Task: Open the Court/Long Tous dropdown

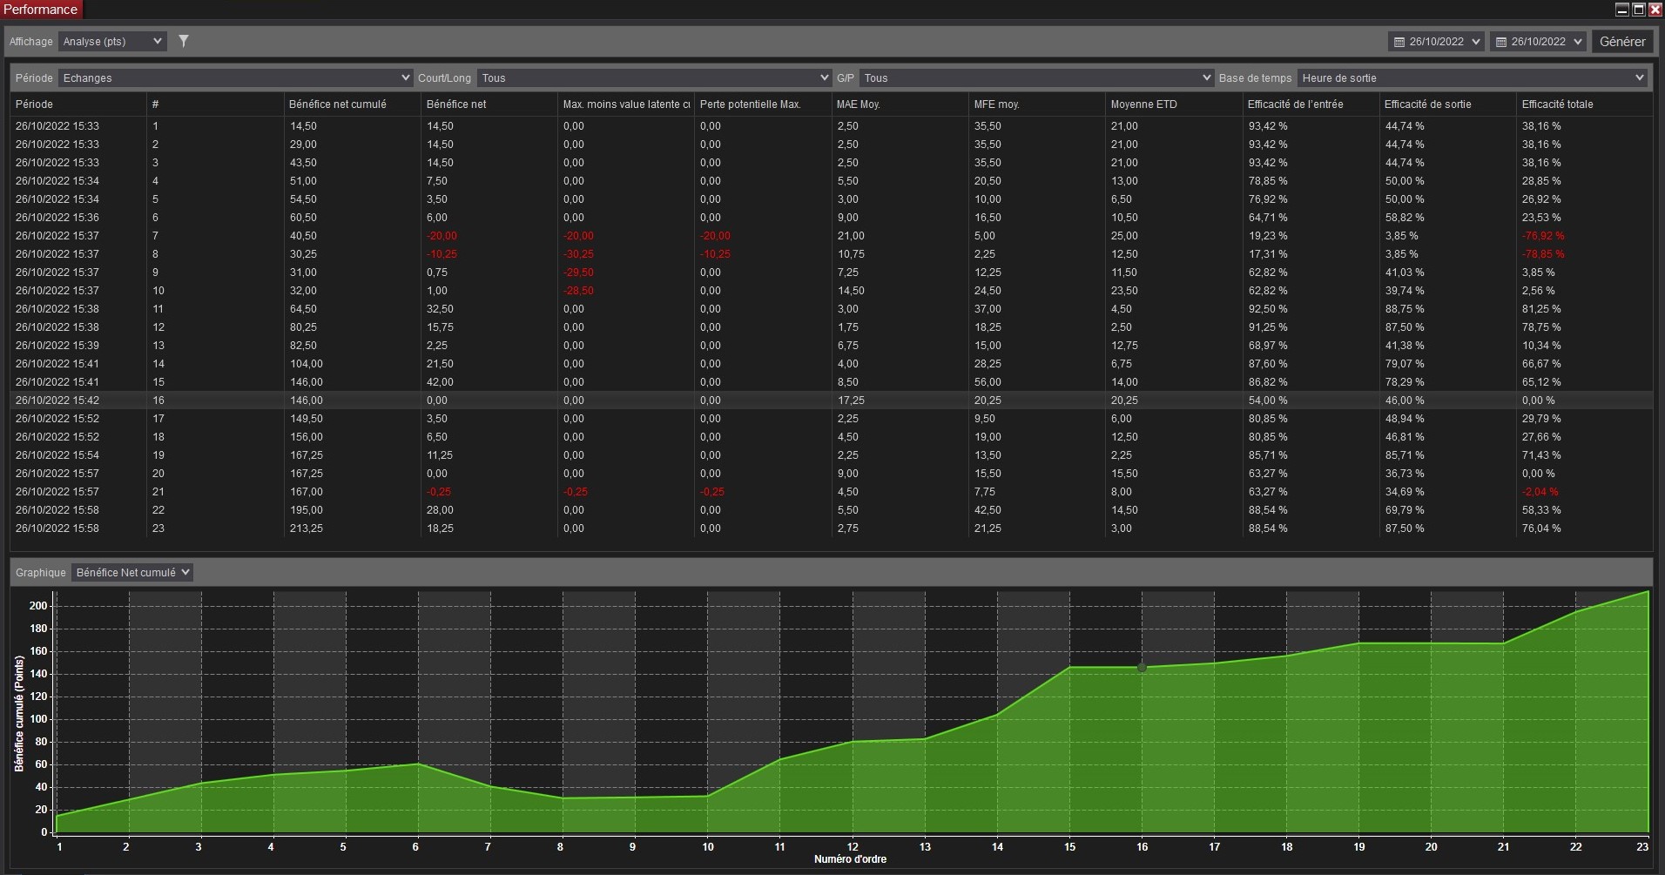Action: (x=654, y=78)
